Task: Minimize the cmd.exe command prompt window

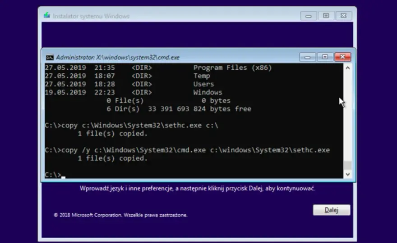Action: click(307, 57)
